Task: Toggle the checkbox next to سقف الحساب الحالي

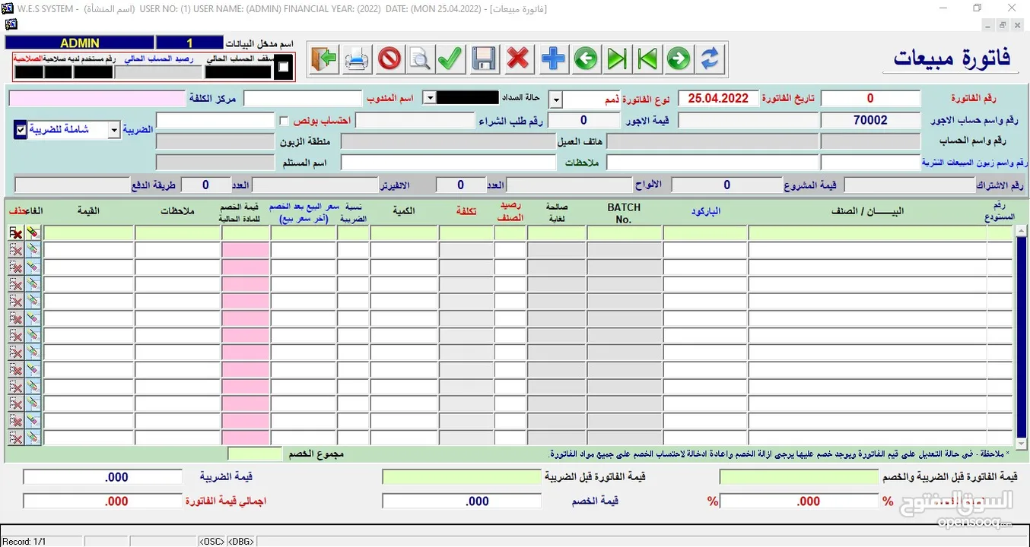Action: (x=284, y=67)
